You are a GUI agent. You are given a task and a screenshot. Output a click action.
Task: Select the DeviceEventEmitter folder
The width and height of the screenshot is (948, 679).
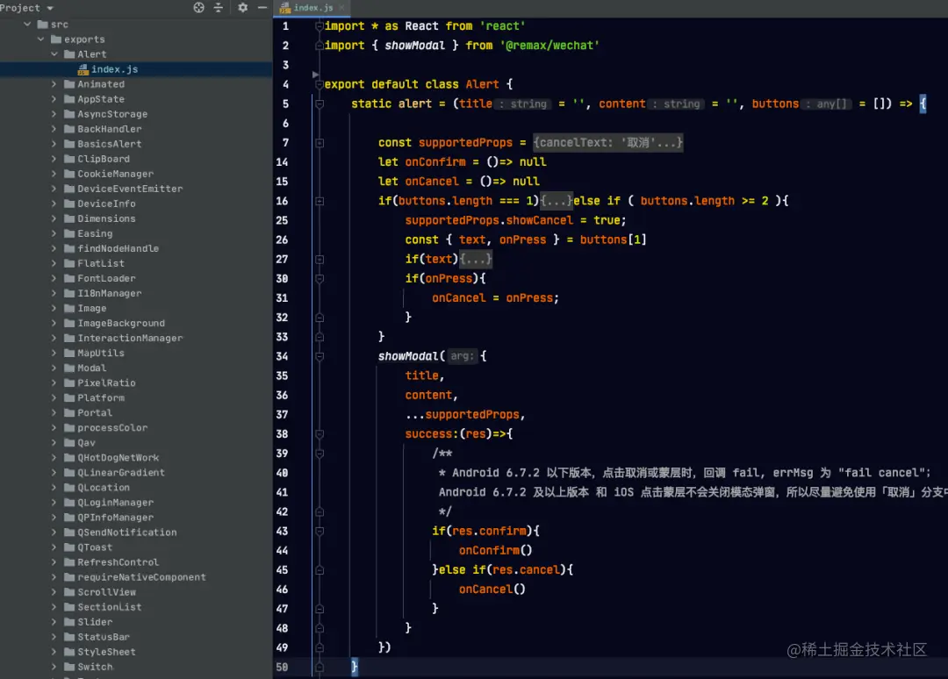click(x=129, y=189)
